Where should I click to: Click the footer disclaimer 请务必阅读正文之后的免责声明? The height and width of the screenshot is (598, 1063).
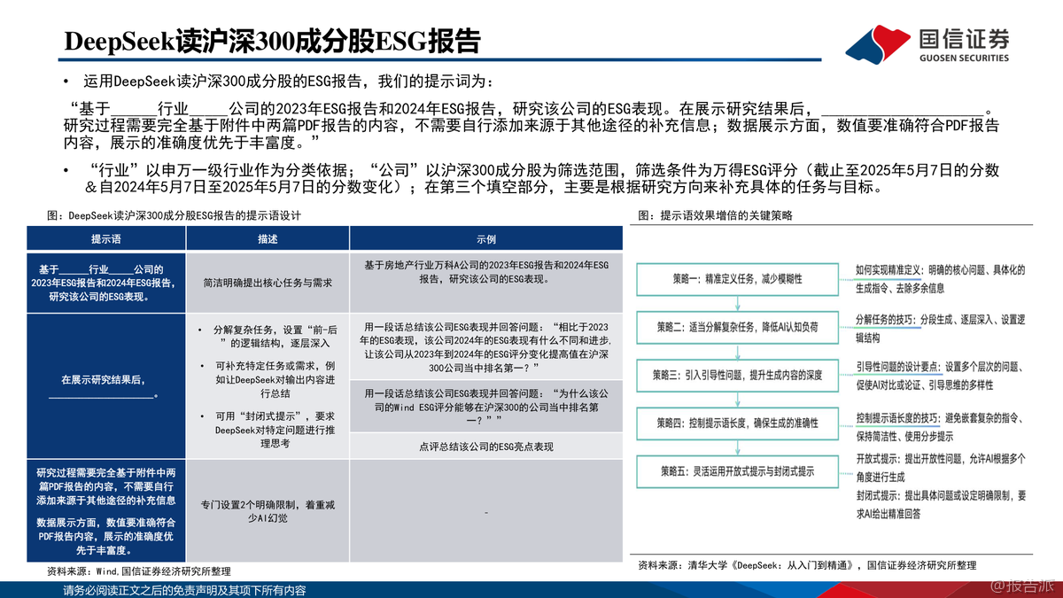[x=184, y=590]
